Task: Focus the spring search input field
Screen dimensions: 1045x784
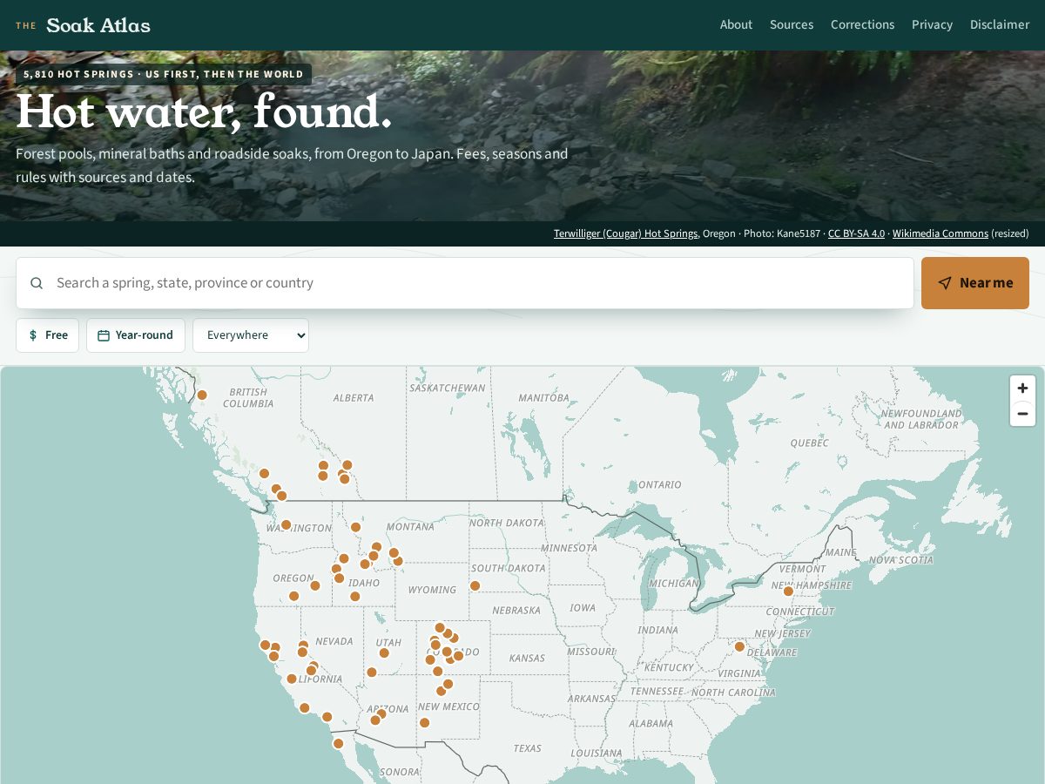Action: pyautogui.click(x=465, y=283)
